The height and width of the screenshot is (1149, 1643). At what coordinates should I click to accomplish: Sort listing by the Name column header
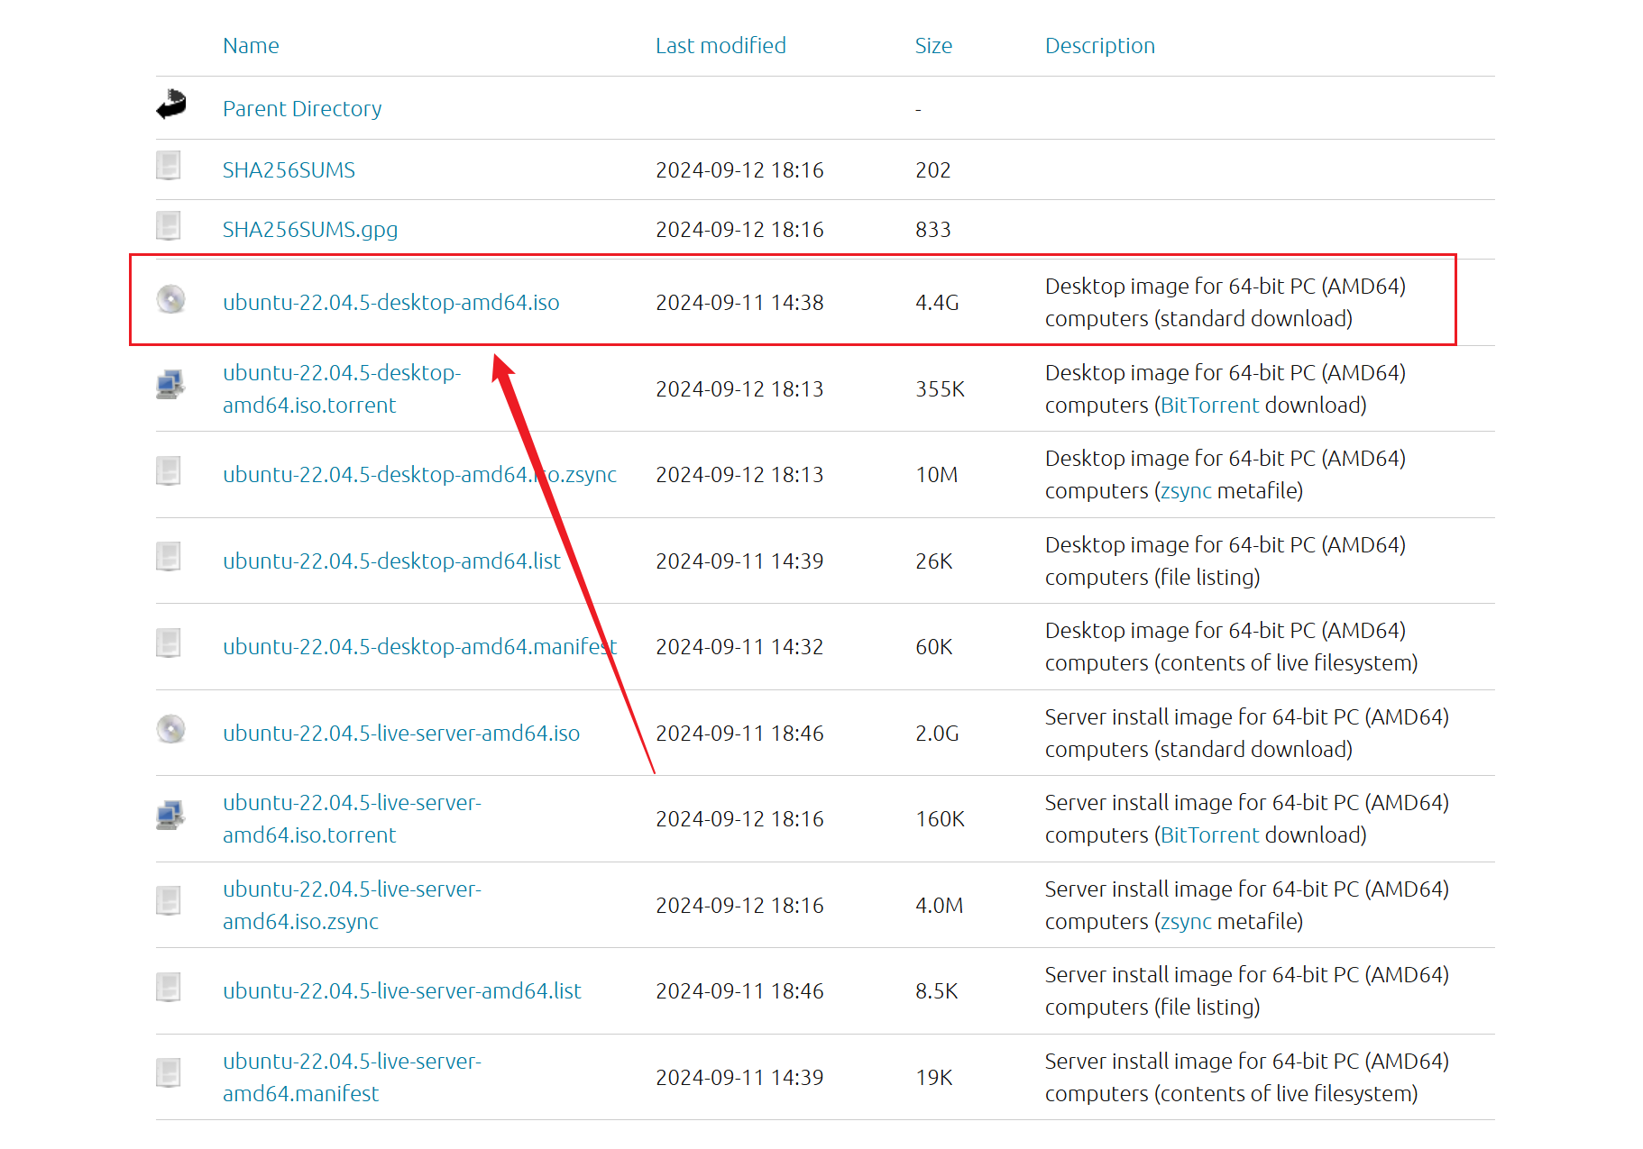(x=251, y=46)
